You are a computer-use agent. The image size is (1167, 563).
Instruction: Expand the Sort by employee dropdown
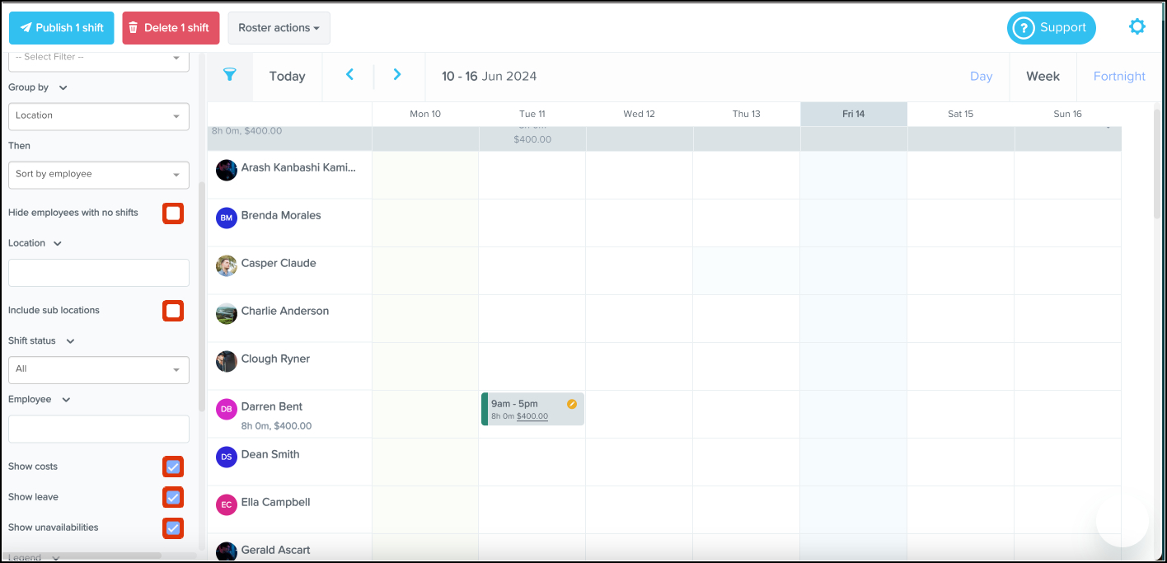[x=98, y=175]
